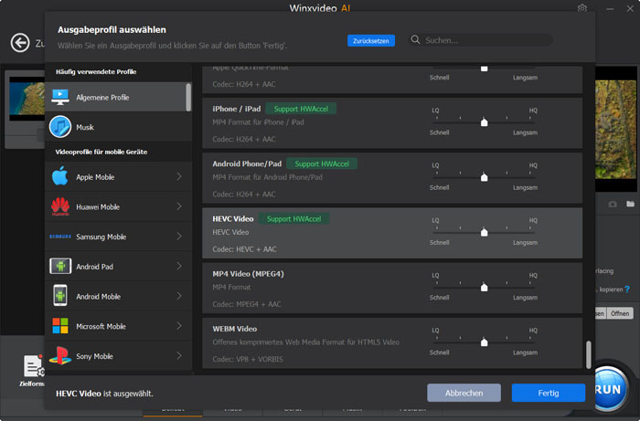The height and width of the screenshot is (421, 640).
Task: Click 'HEVC Video ist ausgewählt.' status text
Action: (x=104, y=394)
